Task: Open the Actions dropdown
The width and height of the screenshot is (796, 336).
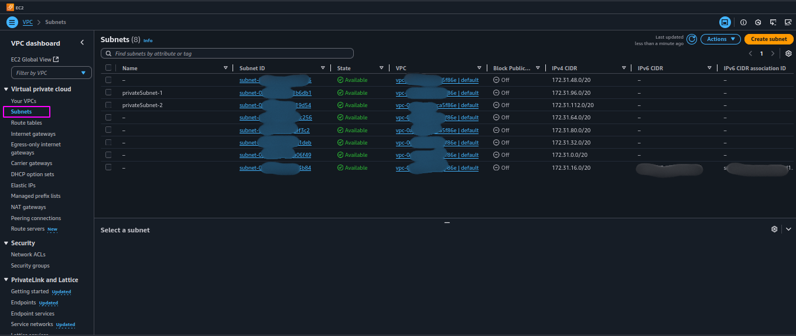Action: click(x=720, y=39)
